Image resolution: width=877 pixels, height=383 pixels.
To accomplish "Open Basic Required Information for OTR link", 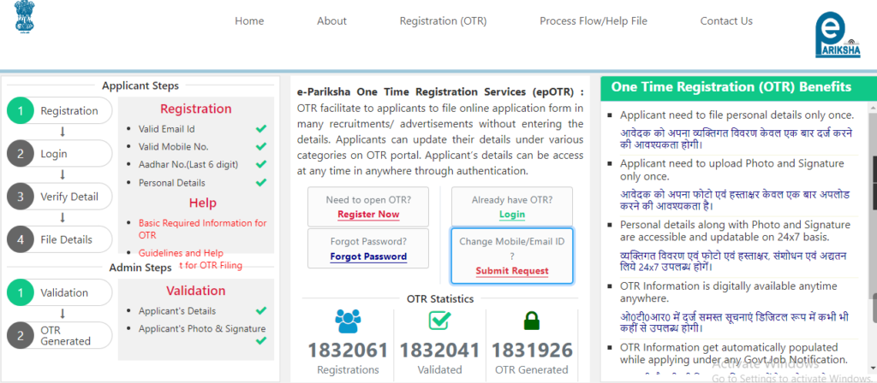I will tap(202, 229).
